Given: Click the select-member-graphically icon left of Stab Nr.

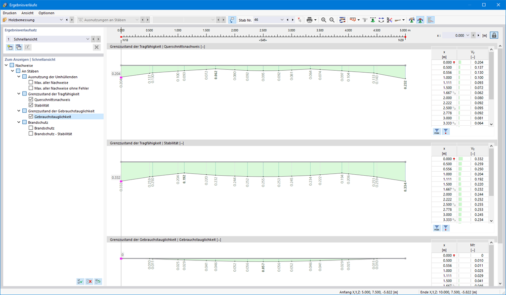Looking at the screenshot, I should point(232,20).
